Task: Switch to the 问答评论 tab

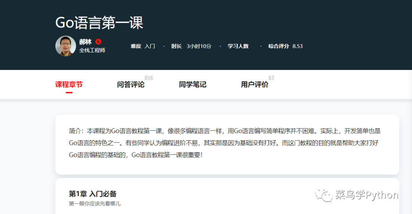Action: (130, 85)
